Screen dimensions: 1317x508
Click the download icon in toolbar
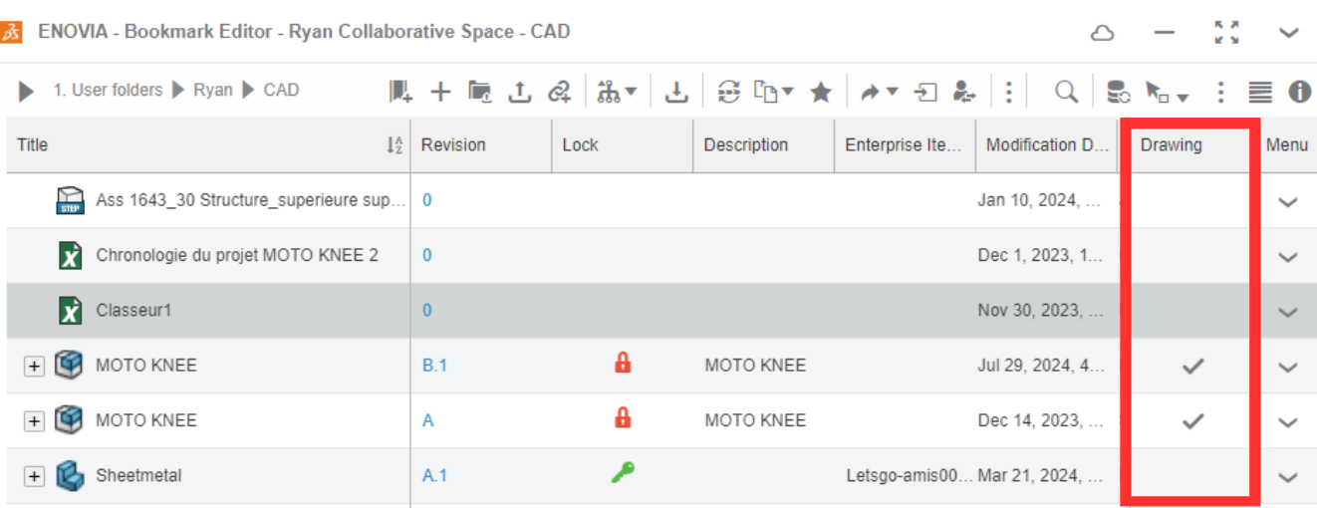(676, 92)
